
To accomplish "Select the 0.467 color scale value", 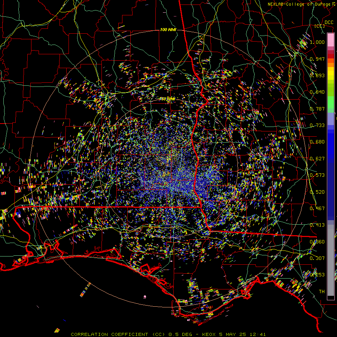I will 317,208.
